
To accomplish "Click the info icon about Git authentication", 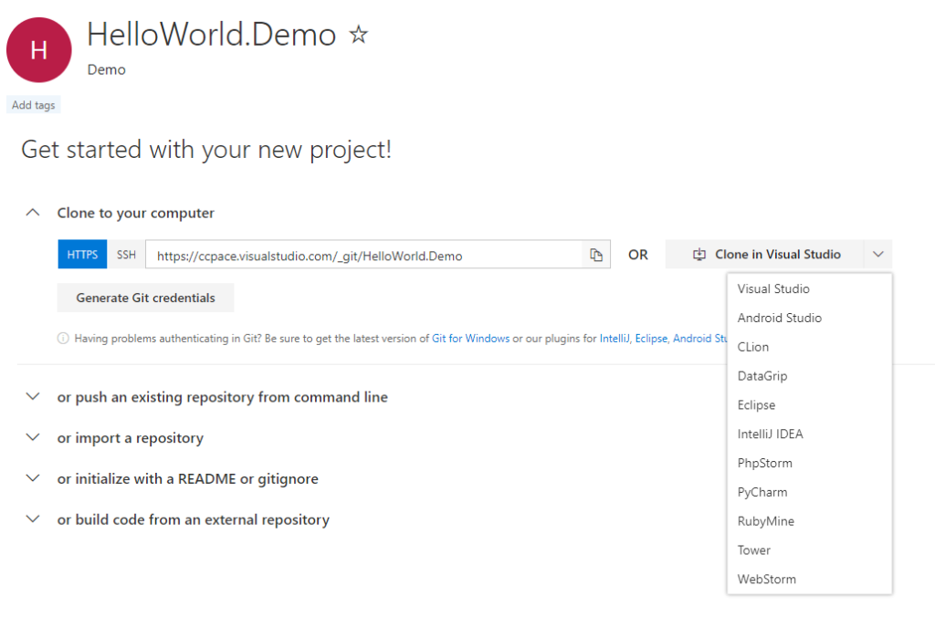I will (62, 338).
